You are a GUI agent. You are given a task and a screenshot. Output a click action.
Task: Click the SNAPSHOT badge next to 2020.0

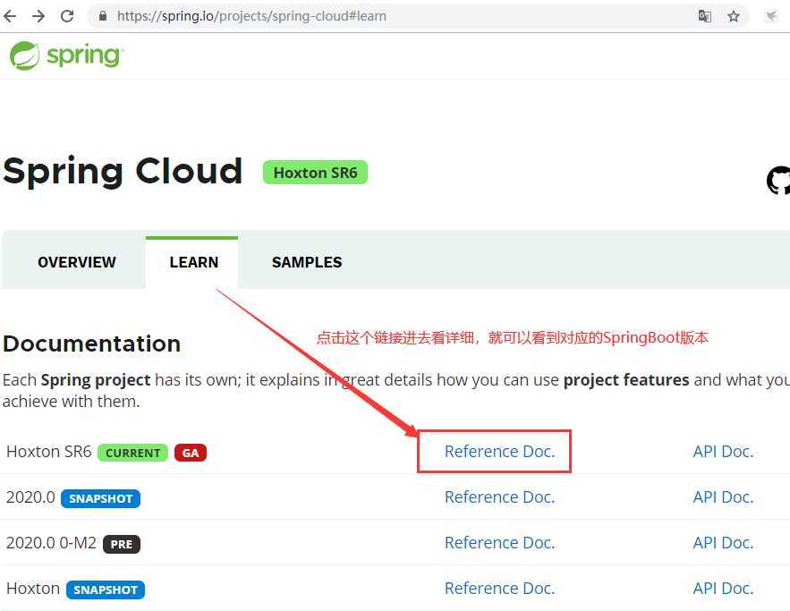click(101, 498)
